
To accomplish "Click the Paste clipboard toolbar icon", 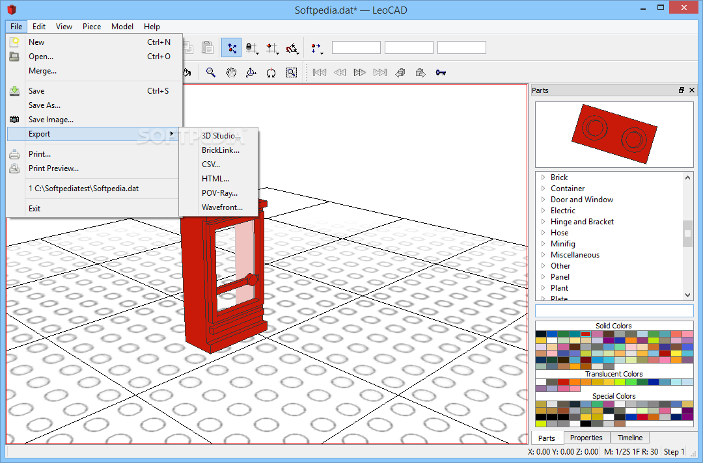I will tap(207, 47).
